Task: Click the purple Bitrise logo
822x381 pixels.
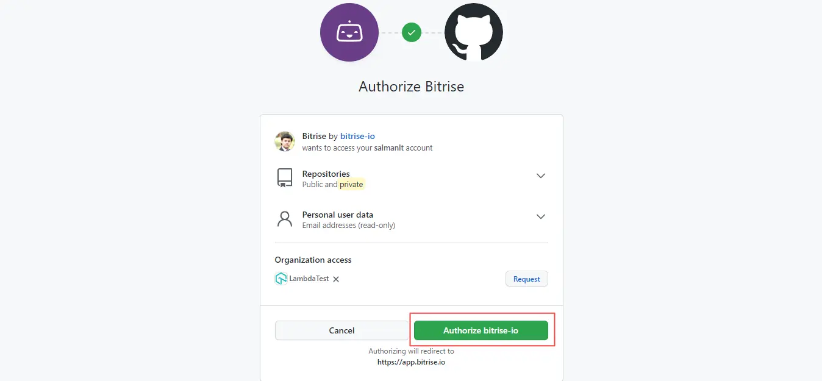Action: [349, 32]
